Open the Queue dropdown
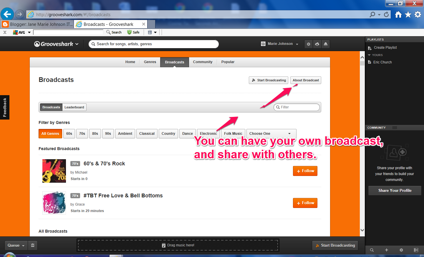This screenshot has width=424, height=257. click(16, 245)
